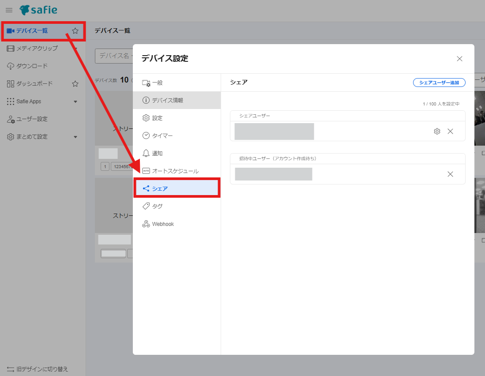Click the gear icon for the share user
The width and height of the screenshot is (485, 376).
click(x=437, y=131)
